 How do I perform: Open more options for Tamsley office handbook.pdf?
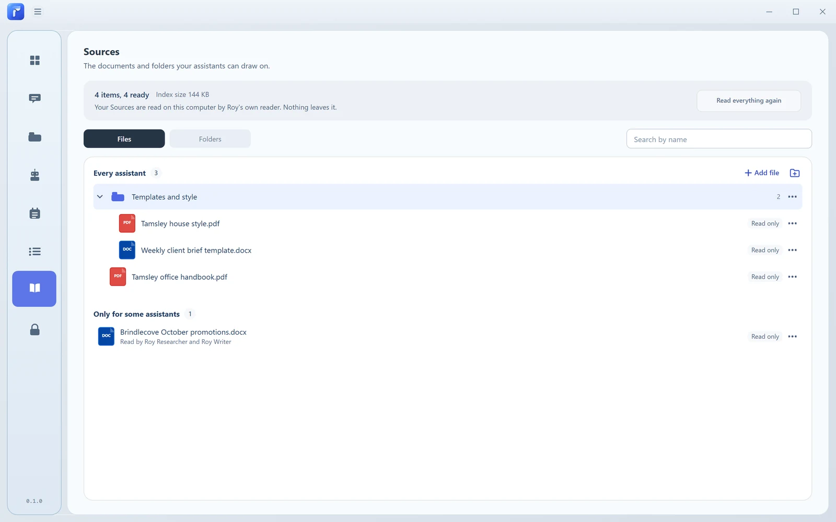pos(792,277)
